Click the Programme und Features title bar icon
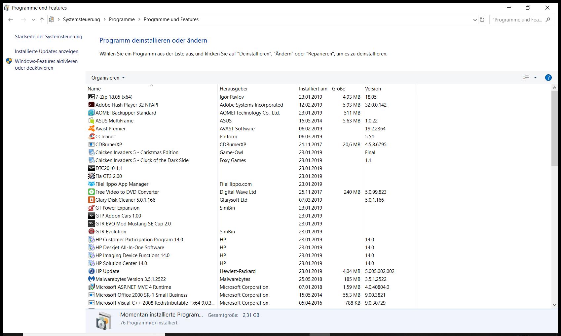The width and height of the screenshot is (561, 336). tap(7, 8)
